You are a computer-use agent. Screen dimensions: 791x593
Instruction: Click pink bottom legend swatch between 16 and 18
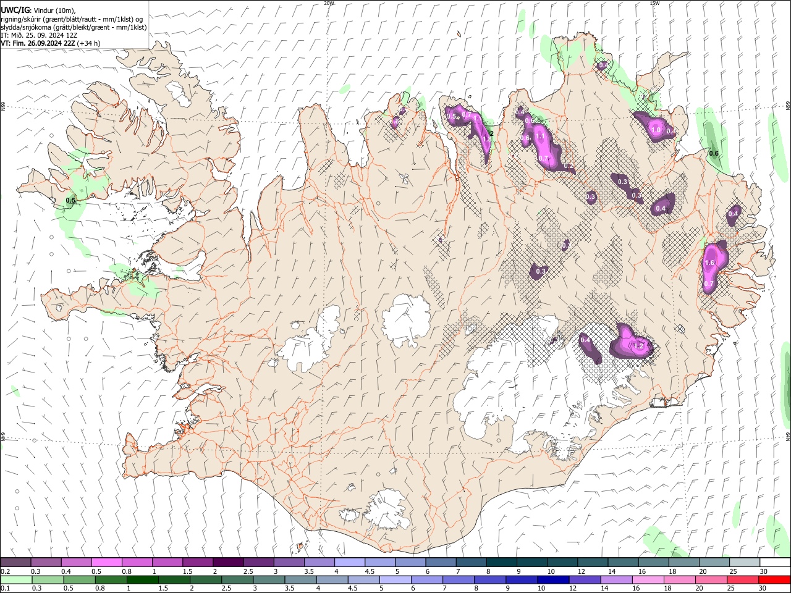[x=647, y=579]
